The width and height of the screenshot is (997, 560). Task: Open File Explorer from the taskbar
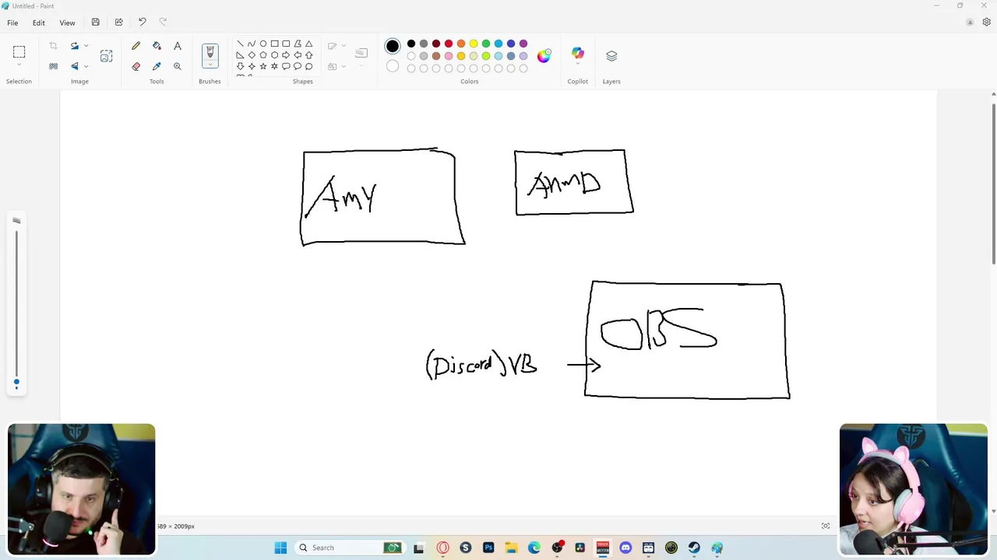pos(511,548)
